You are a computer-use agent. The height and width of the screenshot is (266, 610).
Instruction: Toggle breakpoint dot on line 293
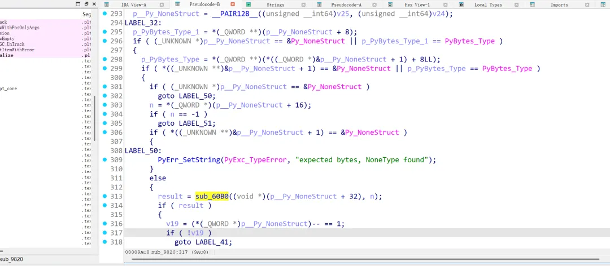click(104, 14)
